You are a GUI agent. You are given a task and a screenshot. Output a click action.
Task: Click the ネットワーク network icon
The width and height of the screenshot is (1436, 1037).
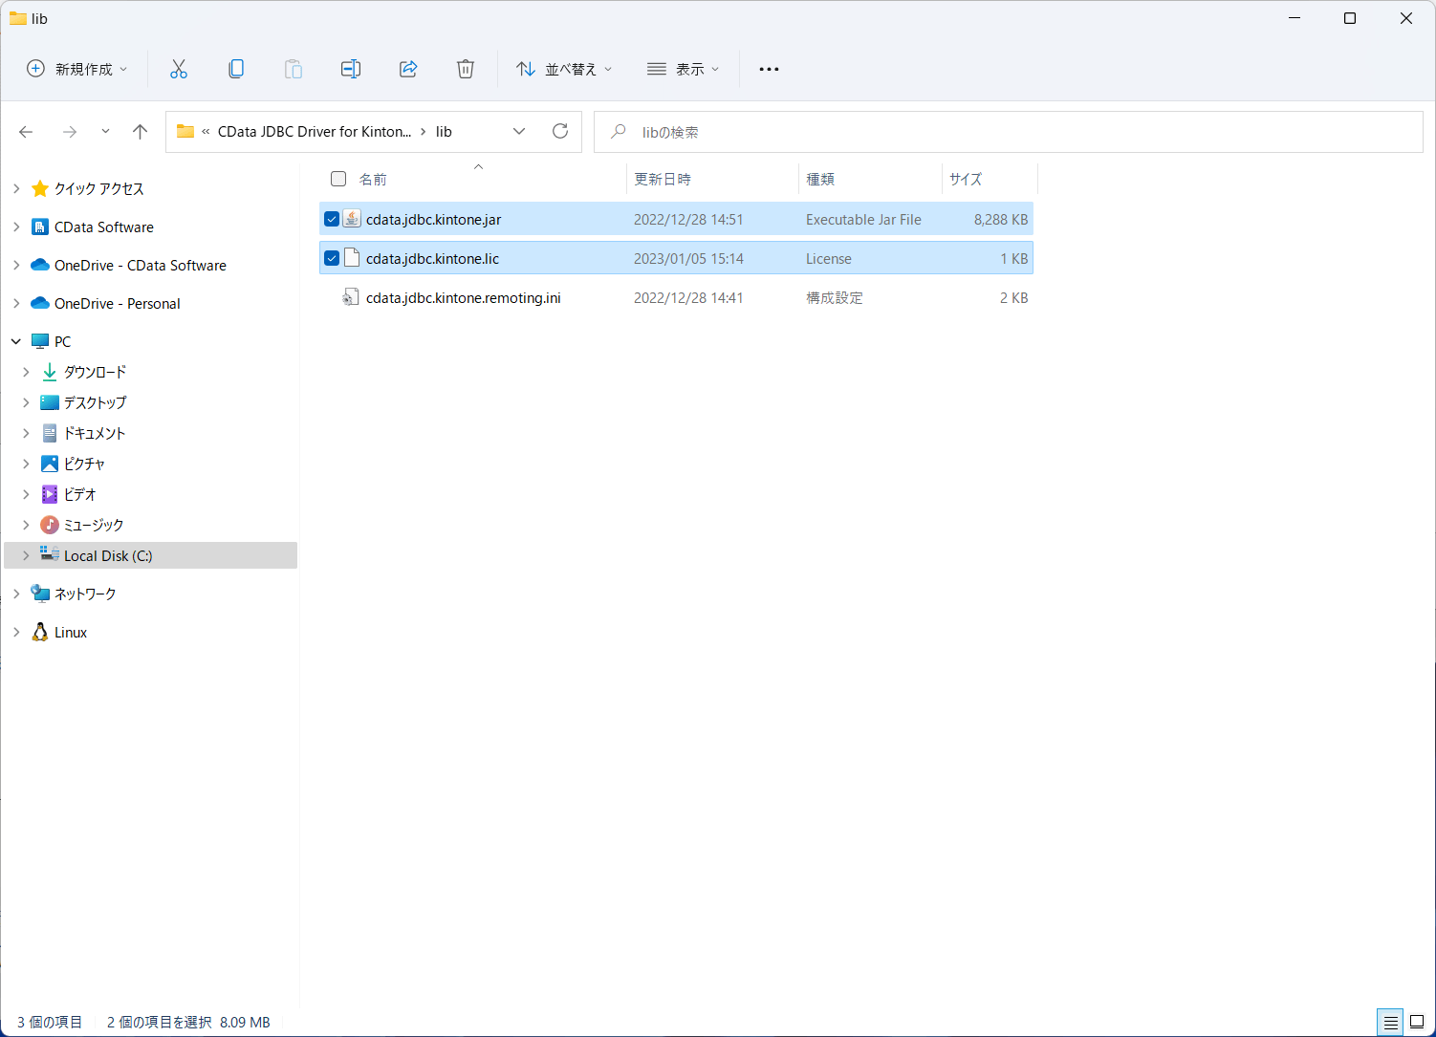40,594
